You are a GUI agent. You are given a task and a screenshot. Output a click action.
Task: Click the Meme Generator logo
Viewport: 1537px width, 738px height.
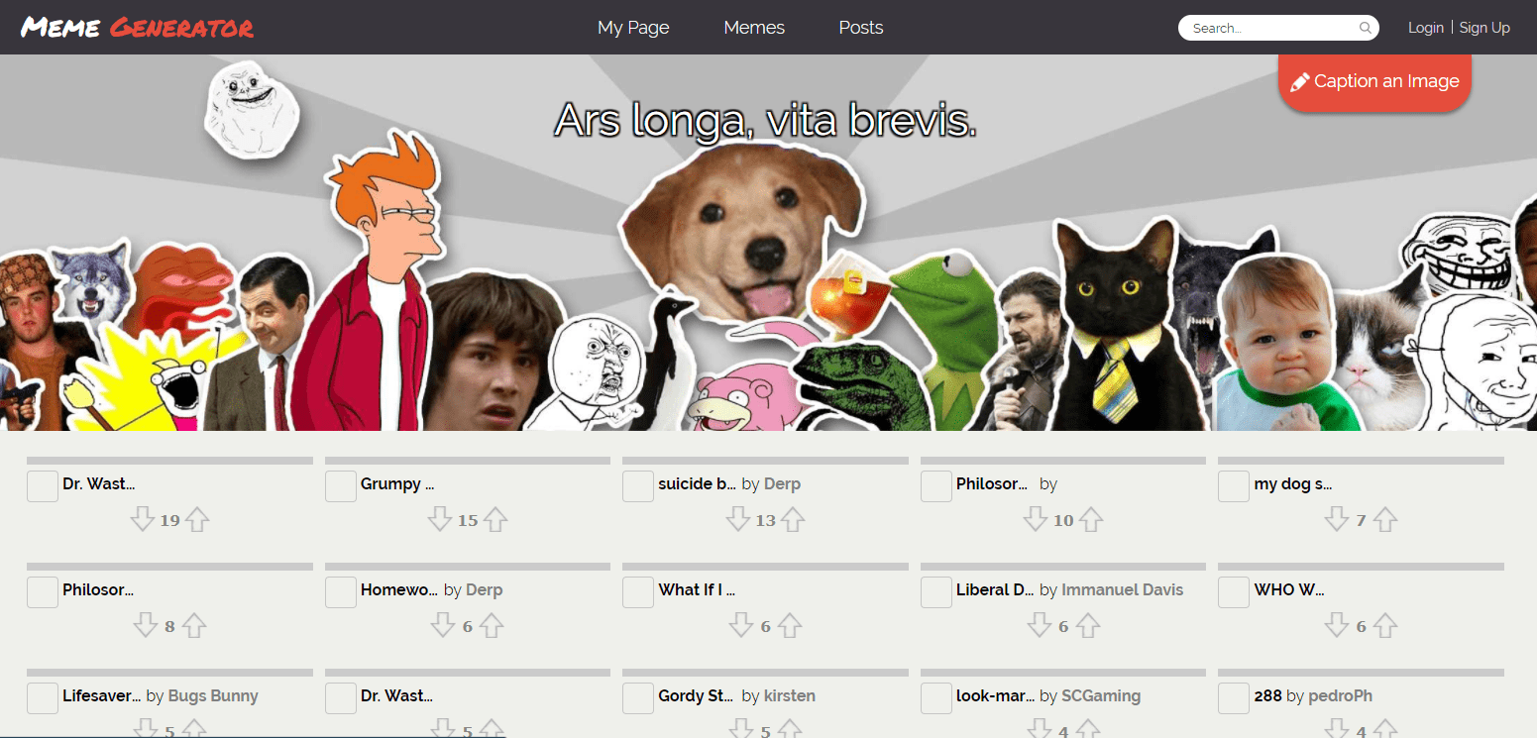coord(137,27)
